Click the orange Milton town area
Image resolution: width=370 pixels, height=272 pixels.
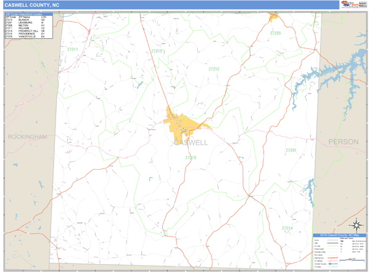[274, 17]
